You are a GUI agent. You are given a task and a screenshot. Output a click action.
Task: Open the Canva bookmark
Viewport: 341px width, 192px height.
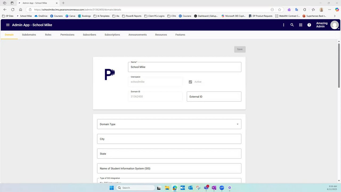pyautogui.click(x=70, y=16)
